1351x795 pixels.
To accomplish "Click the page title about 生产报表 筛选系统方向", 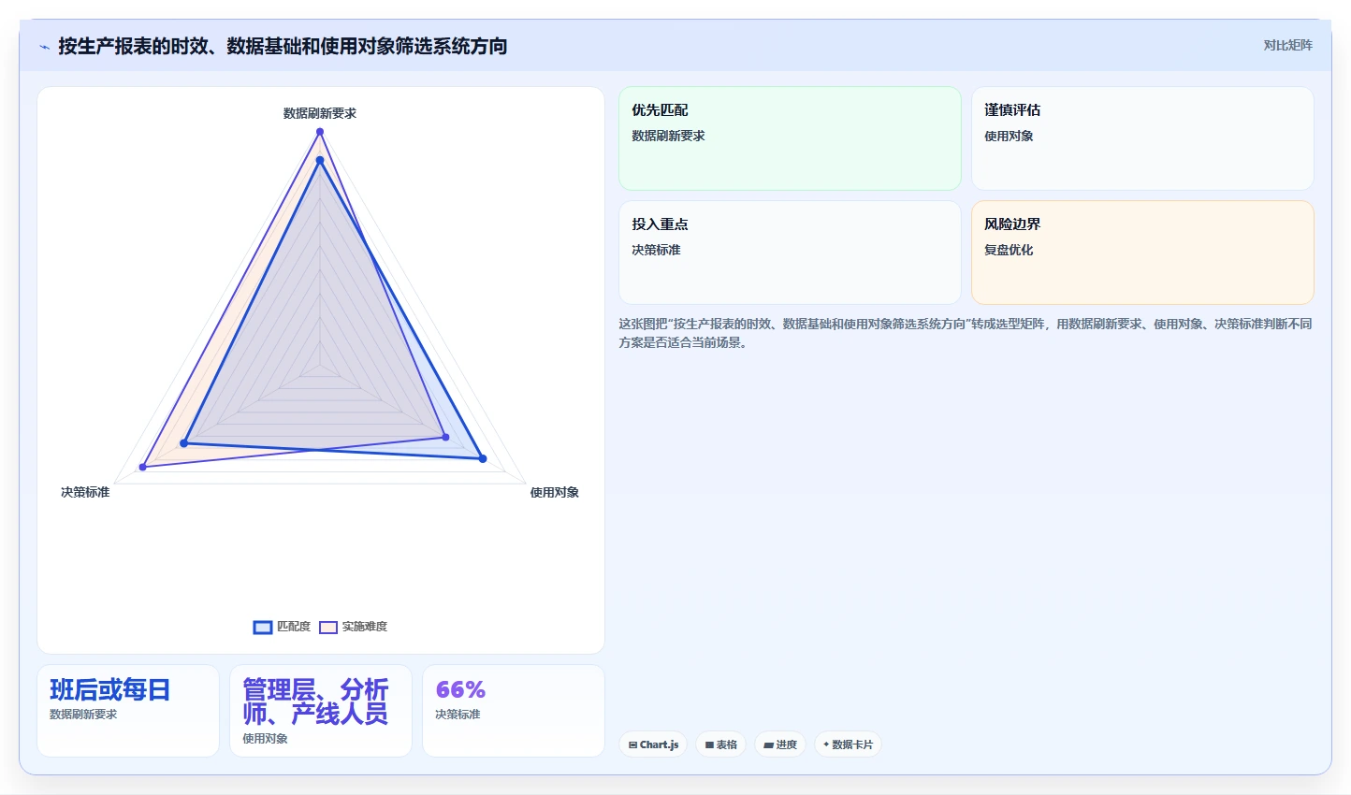I will [283, 46].
